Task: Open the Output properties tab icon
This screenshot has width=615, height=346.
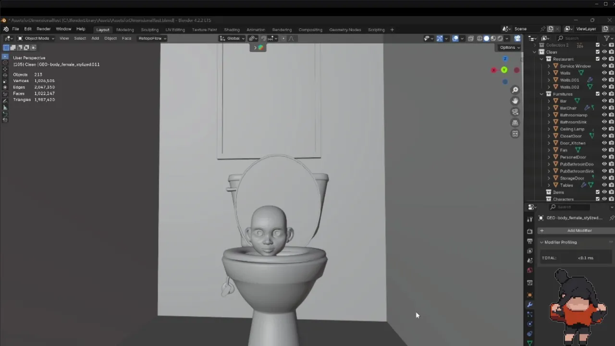Action: click(x=529, y=241)
